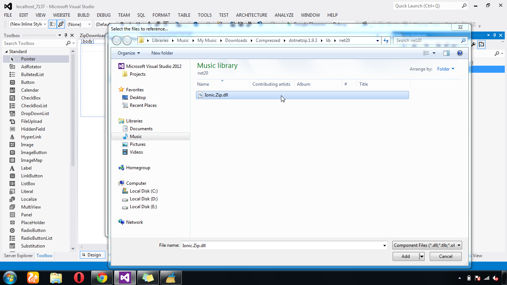Open the WEBSITE menu

pos(62,15)
